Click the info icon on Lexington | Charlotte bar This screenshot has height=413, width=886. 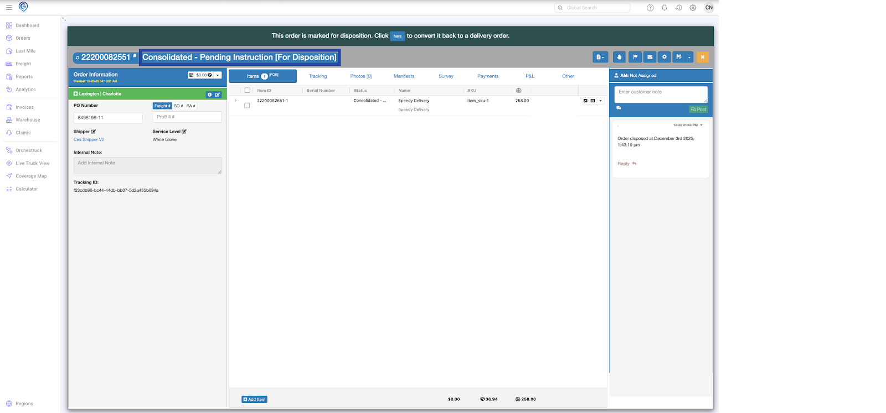209,95
